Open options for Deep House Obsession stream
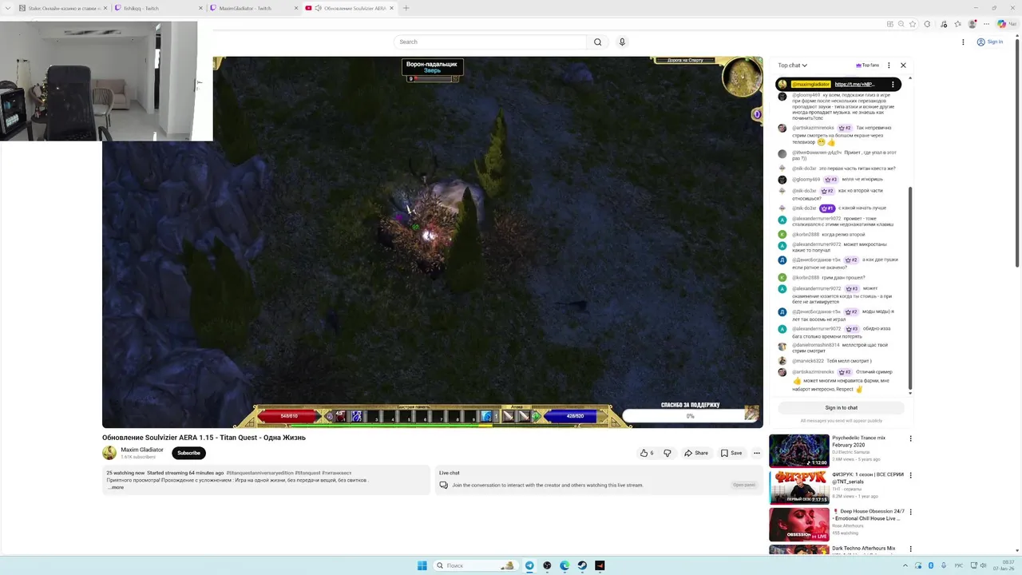1022x575 pixels. click(x=910, y=512)
